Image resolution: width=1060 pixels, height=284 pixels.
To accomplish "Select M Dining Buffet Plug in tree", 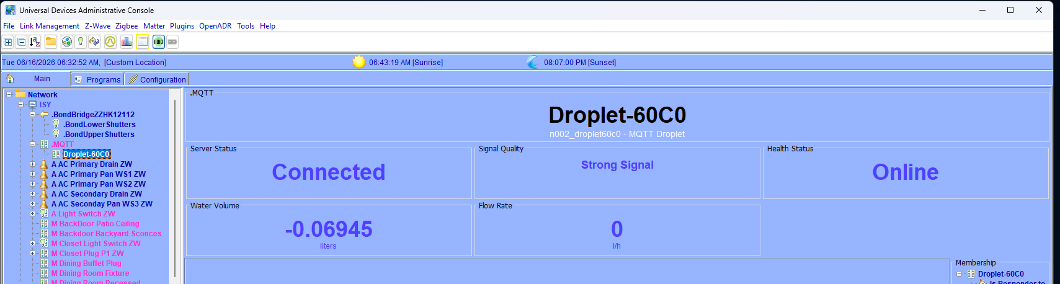I will coord(86,264).
